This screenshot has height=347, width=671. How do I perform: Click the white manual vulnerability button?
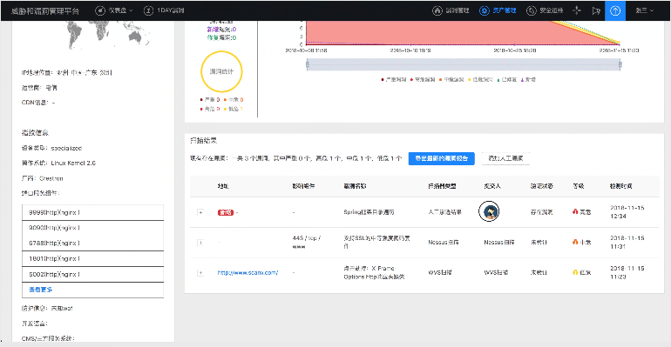(x=505, y=158)
